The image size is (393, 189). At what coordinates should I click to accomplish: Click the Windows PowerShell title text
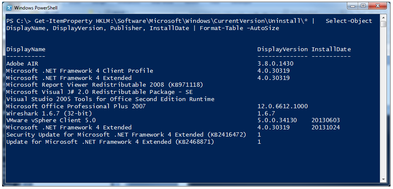click(35, 8)
